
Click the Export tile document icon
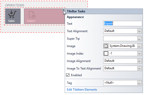coord(32,15)
